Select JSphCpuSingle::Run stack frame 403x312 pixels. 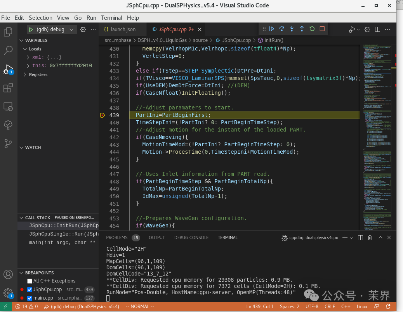click(x=58, y=234)
